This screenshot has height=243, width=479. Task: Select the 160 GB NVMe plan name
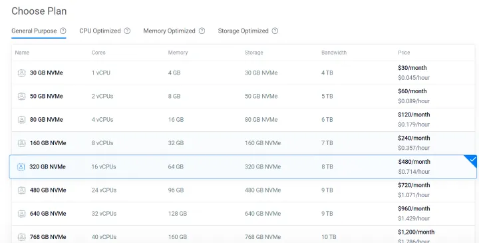coord(48,143)
